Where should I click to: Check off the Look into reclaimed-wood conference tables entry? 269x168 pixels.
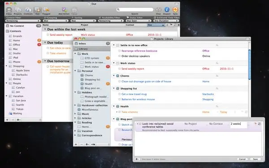tap(140, 124)
